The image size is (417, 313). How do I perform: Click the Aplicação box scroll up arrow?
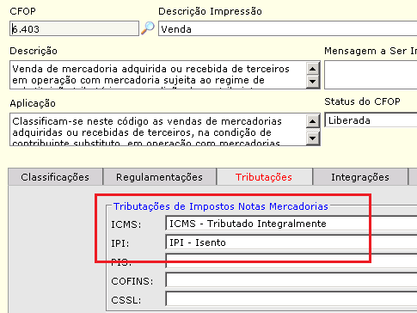pos(313,121)
